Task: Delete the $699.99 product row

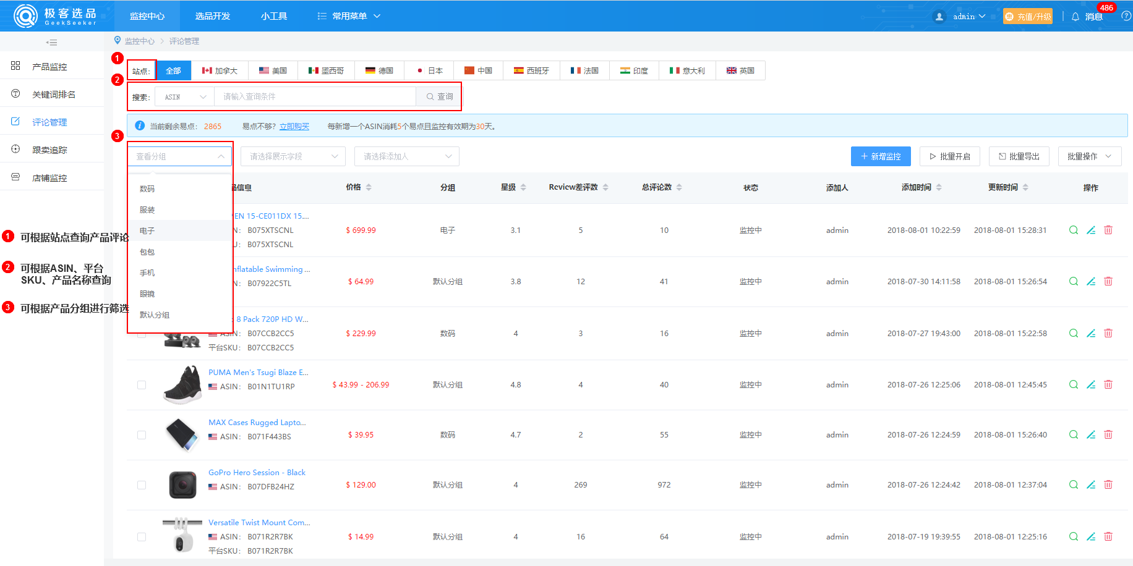Action: pyautogui.click(x=1108, y=230)
